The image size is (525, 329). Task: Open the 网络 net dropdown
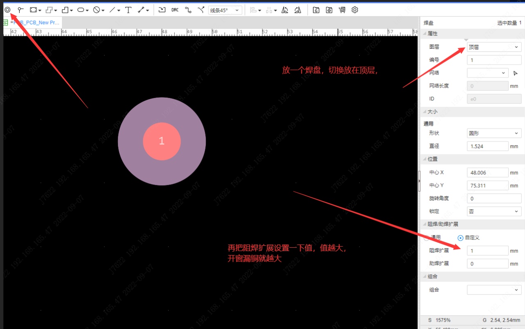click(488, 73)
